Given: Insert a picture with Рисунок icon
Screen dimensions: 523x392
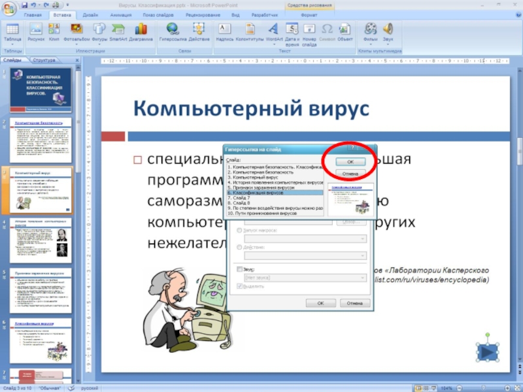Looking at the screenshot, I should pyautogui.click(x=36, y=29).
